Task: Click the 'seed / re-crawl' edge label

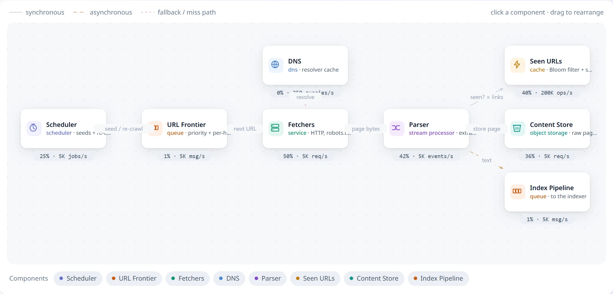Action: [x=124, y=129]
